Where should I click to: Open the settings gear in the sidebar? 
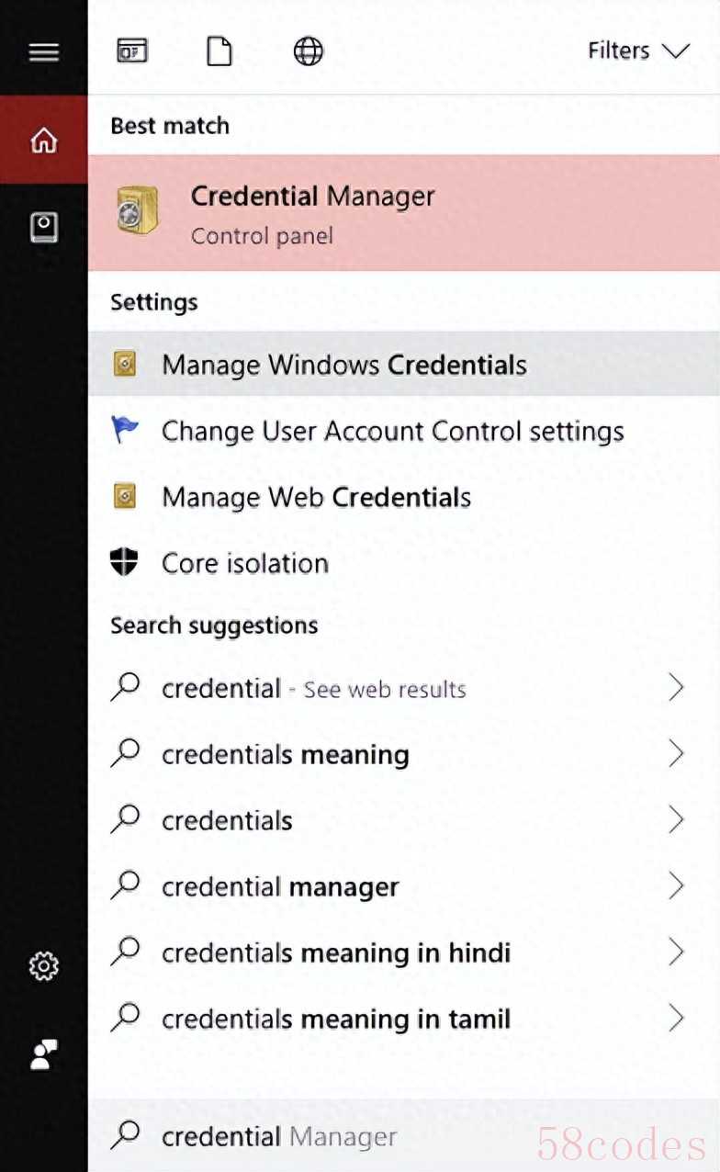coord(43,966)
